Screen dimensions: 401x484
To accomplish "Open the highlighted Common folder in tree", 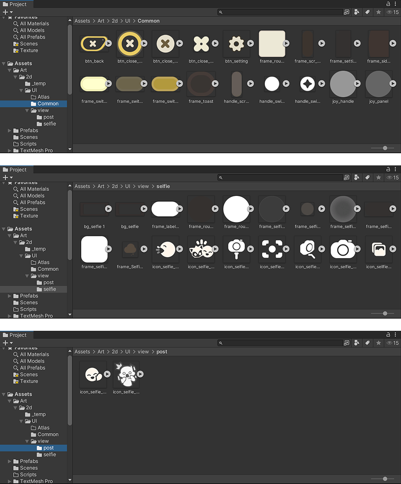I will point(33,103).
